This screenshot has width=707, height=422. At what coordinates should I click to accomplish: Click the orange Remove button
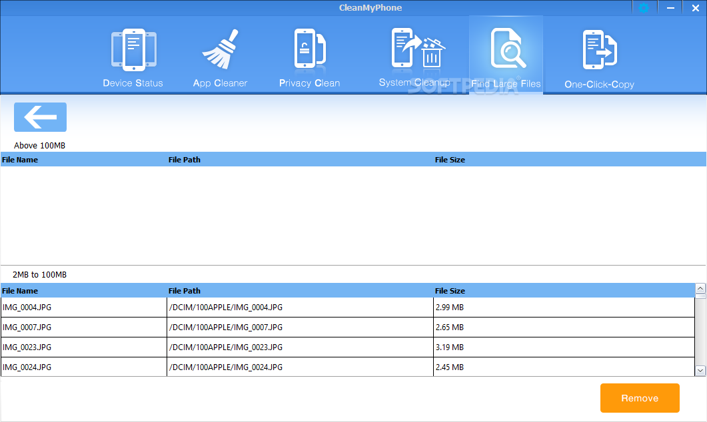tap(640, 398)
